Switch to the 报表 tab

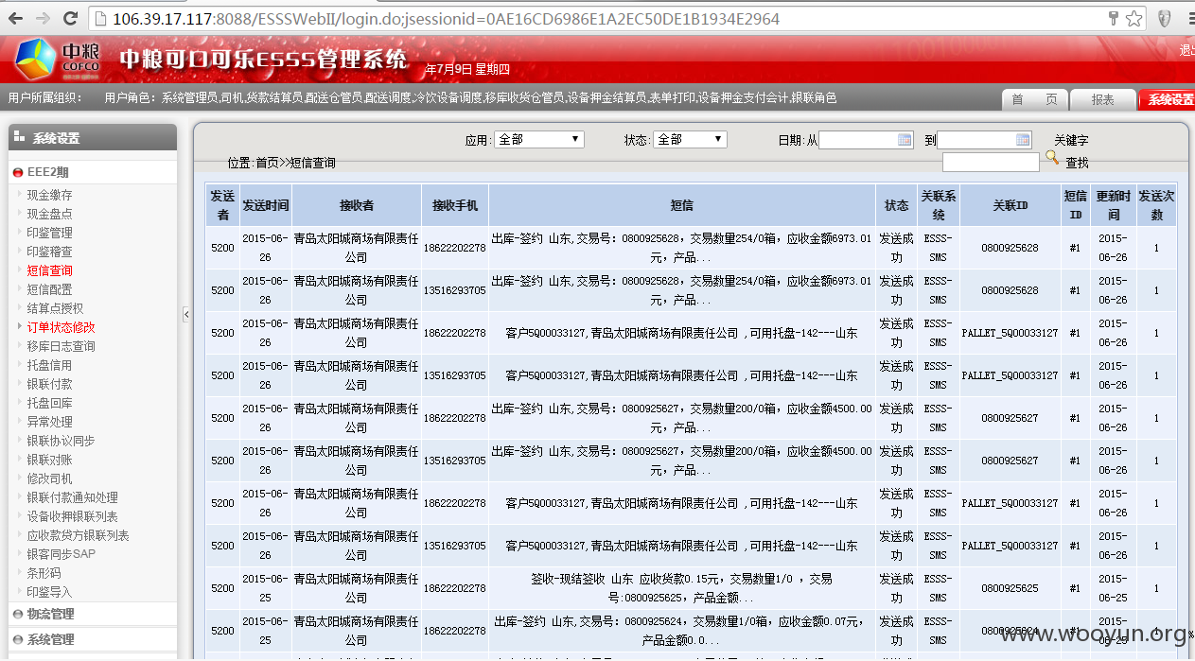point(1103,99)
